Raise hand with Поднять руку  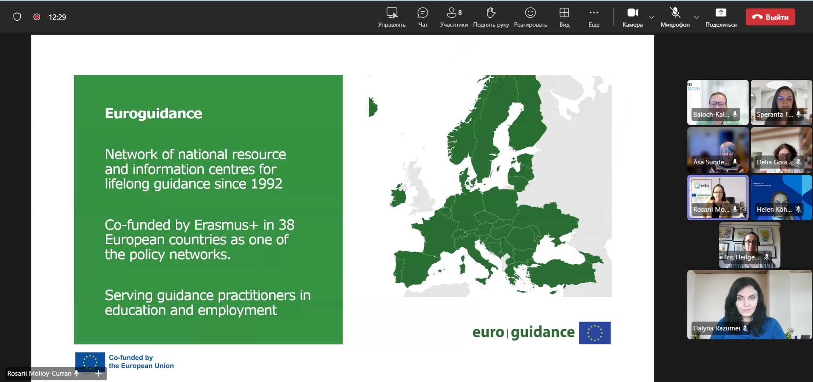tap(491, 13)
